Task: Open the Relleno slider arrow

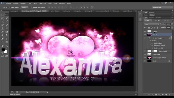Action: tap(172, 27)
